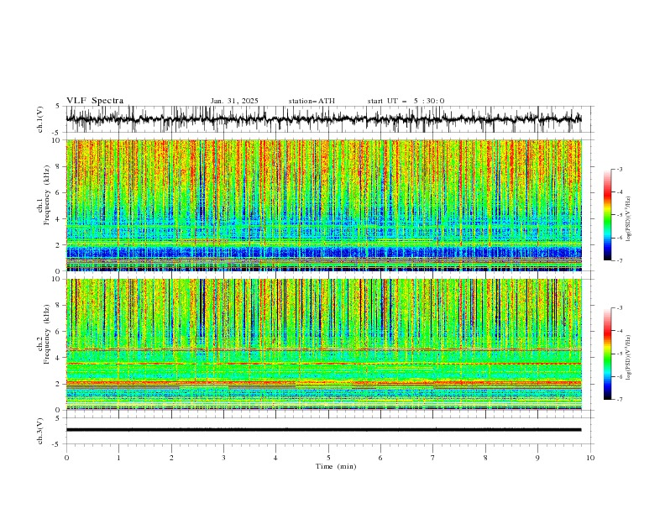Click time axis tick label "2"
The width and height of the screenshot is (665, 514).
coord(171,458)
